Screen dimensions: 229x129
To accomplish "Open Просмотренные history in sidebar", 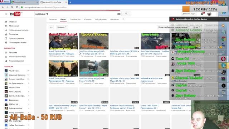I will (16, 38).
